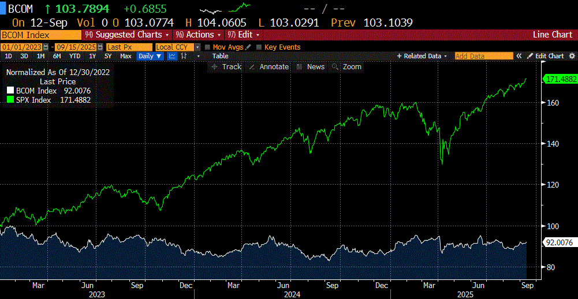Click the green SPX Index legend swatch
This screenshot has height=299, width=578.
10,100
